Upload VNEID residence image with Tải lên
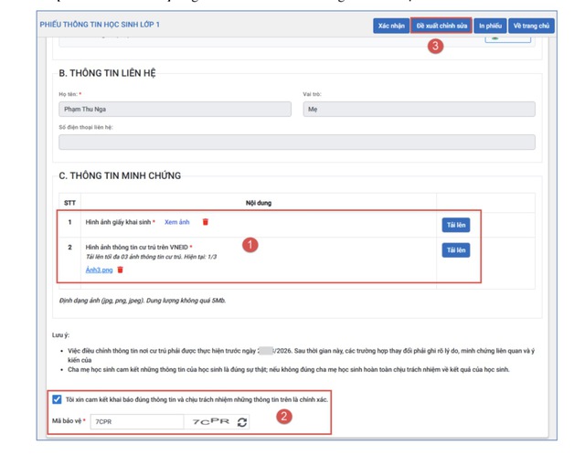The width and height of the screenshot is (585, 466). (455, 249)
